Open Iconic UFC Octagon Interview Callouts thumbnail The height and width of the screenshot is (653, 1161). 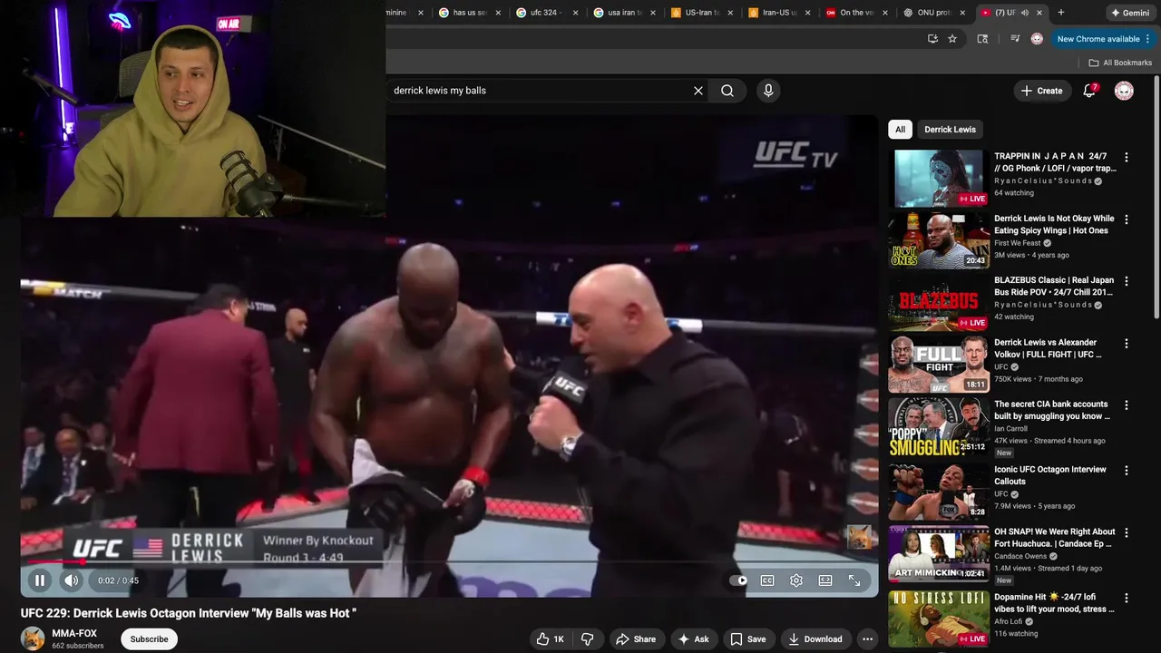click(938, 492)
